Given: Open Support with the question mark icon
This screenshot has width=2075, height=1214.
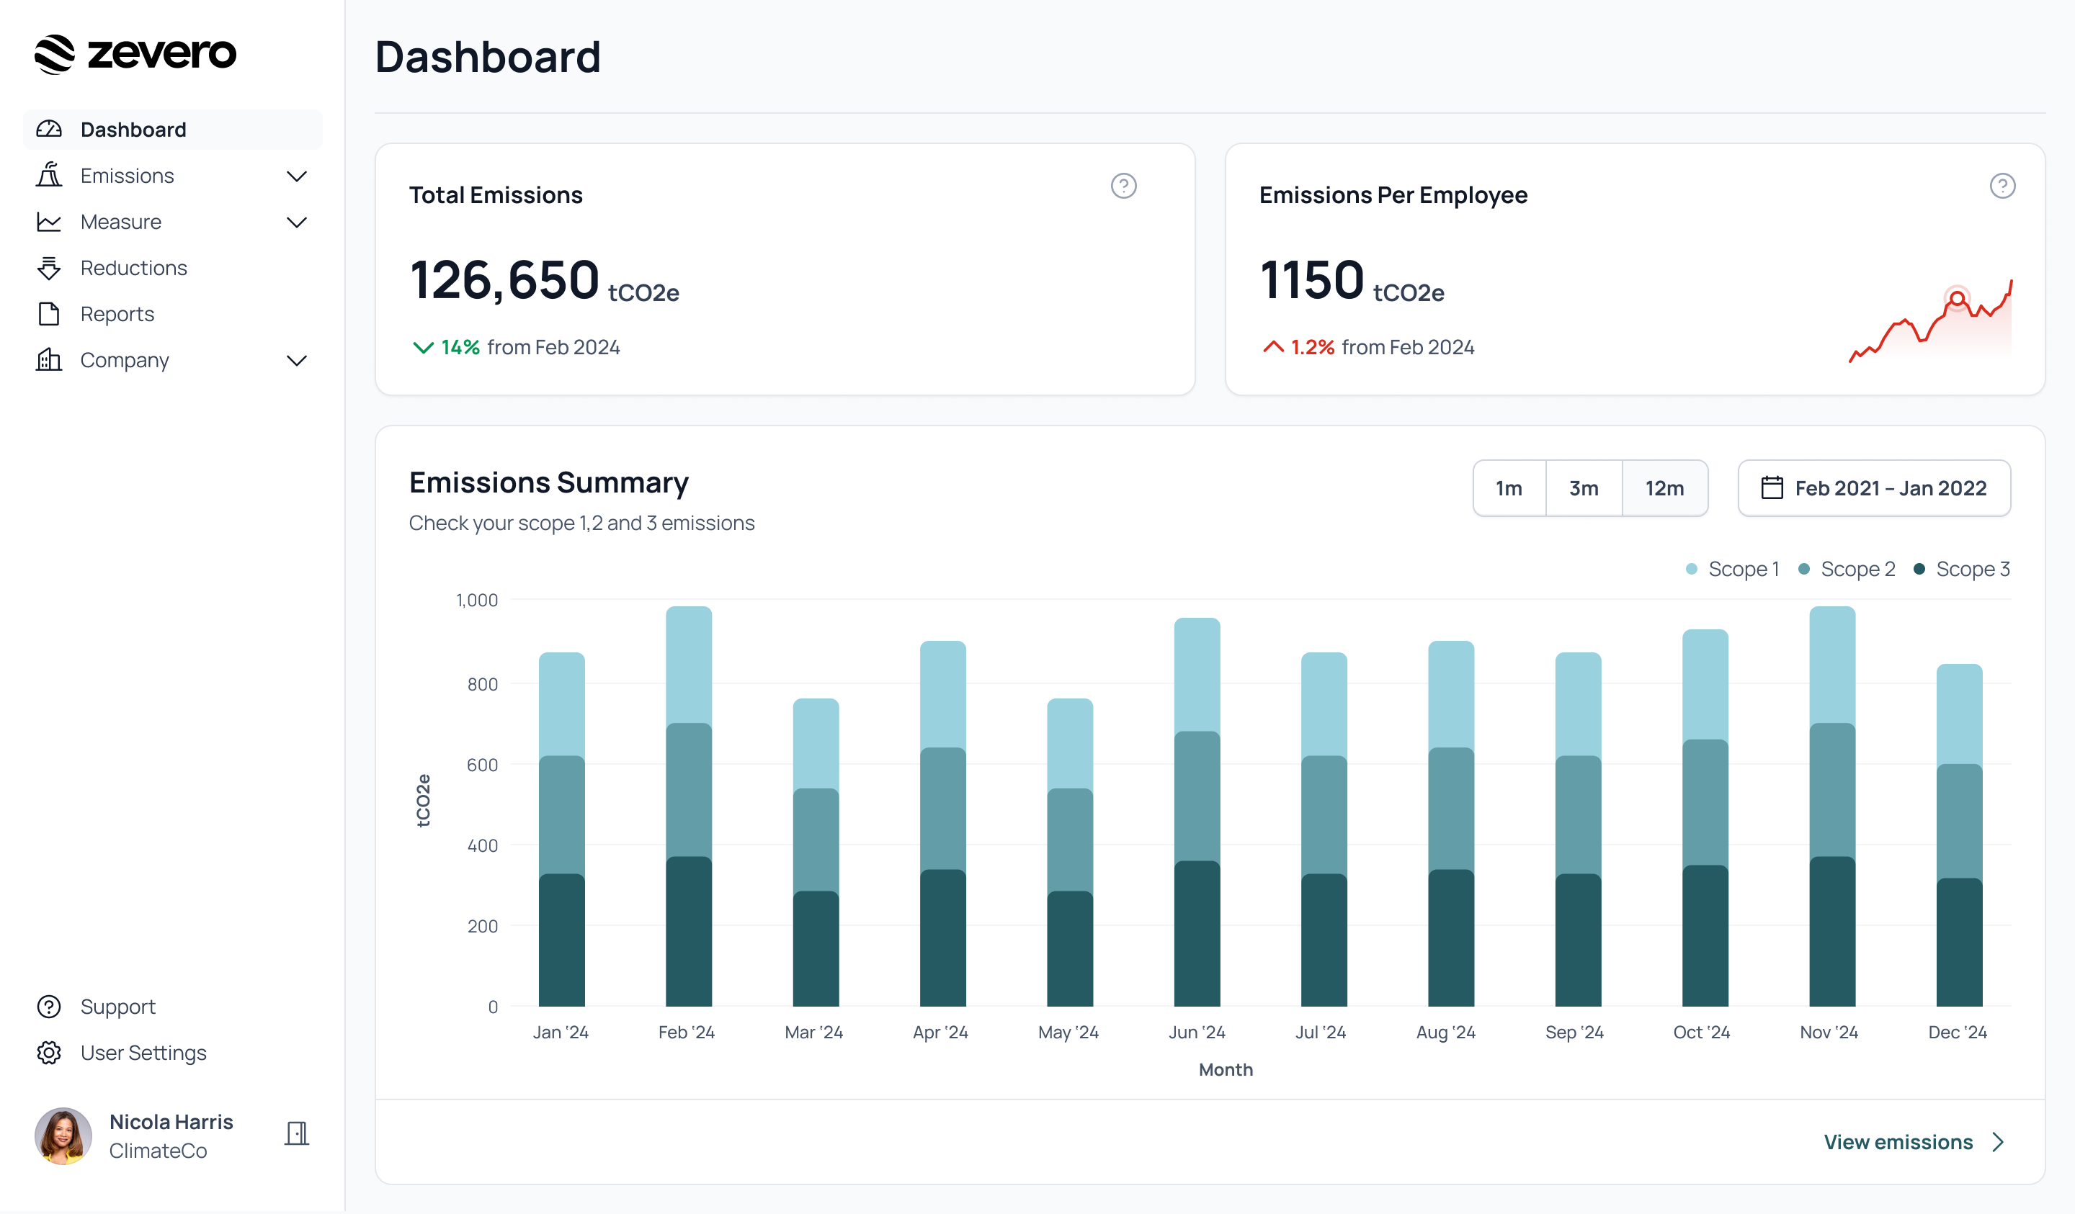Looking at the screenshot, I should [x=50, y=1006].
